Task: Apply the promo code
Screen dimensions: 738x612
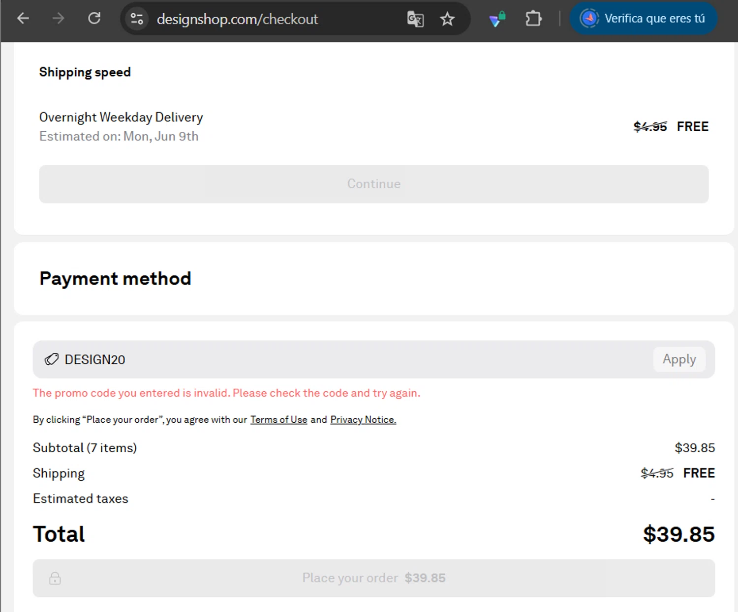Action: [679, 359]
